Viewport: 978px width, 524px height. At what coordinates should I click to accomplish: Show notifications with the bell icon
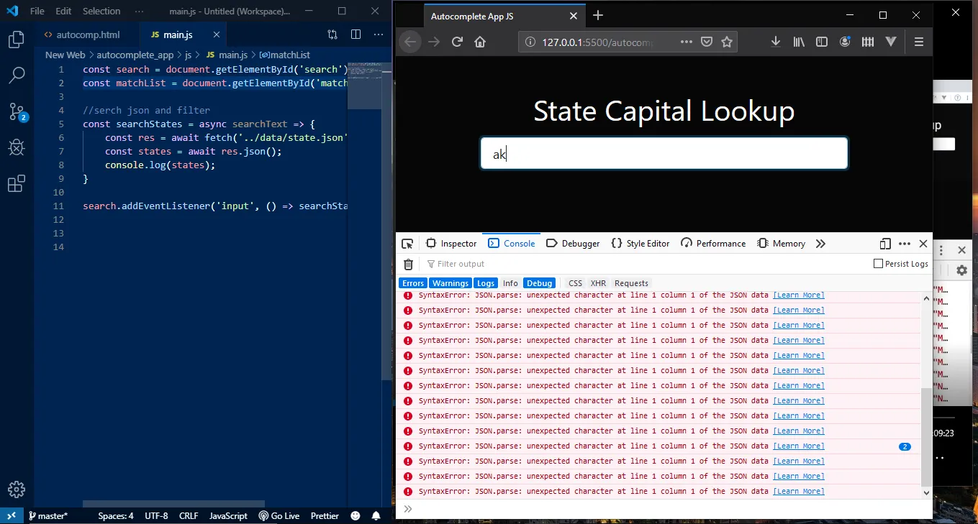point(376,516)
